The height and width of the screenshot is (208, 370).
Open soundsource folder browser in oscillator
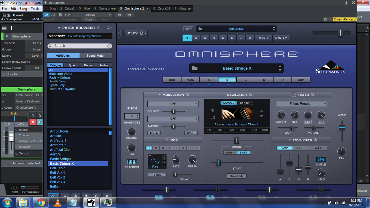coord(213,118)
